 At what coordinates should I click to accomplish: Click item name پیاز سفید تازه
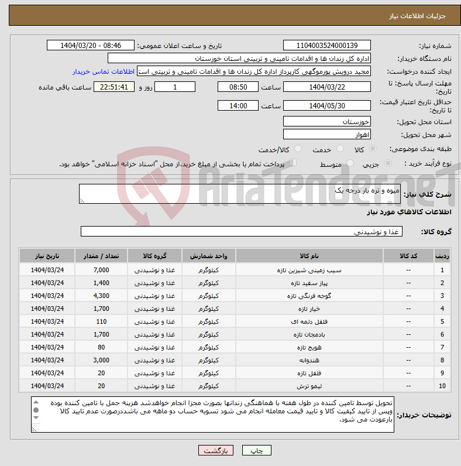point(309,283)
